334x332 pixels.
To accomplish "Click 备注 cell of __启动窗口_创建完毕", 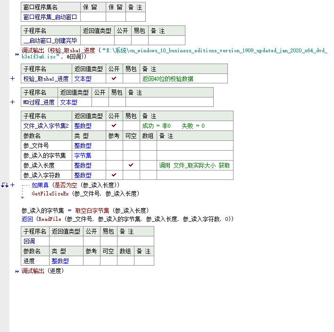I will tap(167, 40).
